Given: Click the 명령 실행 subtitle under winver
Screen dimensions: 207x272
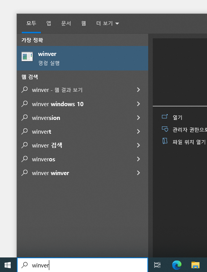Looking at the screenshot, I should pyautogui.click(x=49, y=63).
